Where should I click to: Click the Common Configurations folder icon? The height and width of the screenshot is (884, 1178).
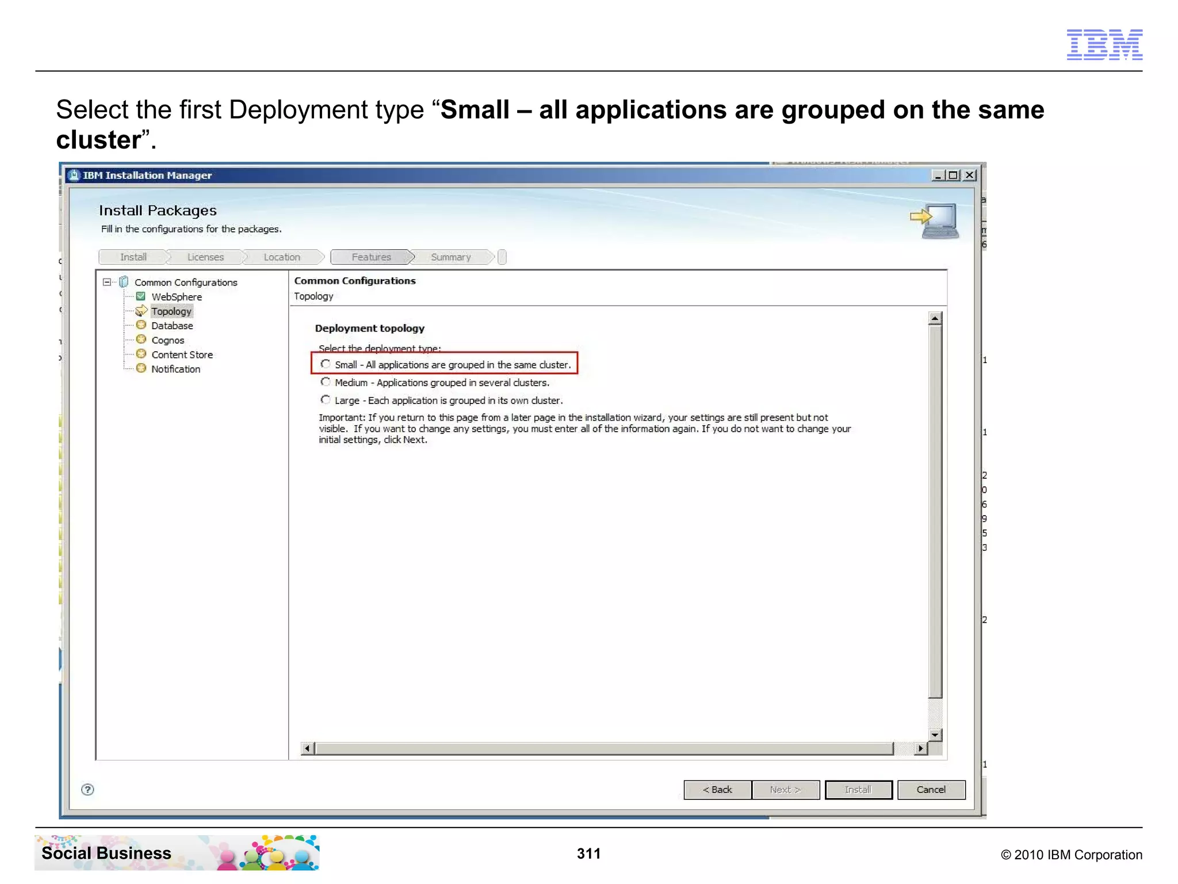(124, 282)
